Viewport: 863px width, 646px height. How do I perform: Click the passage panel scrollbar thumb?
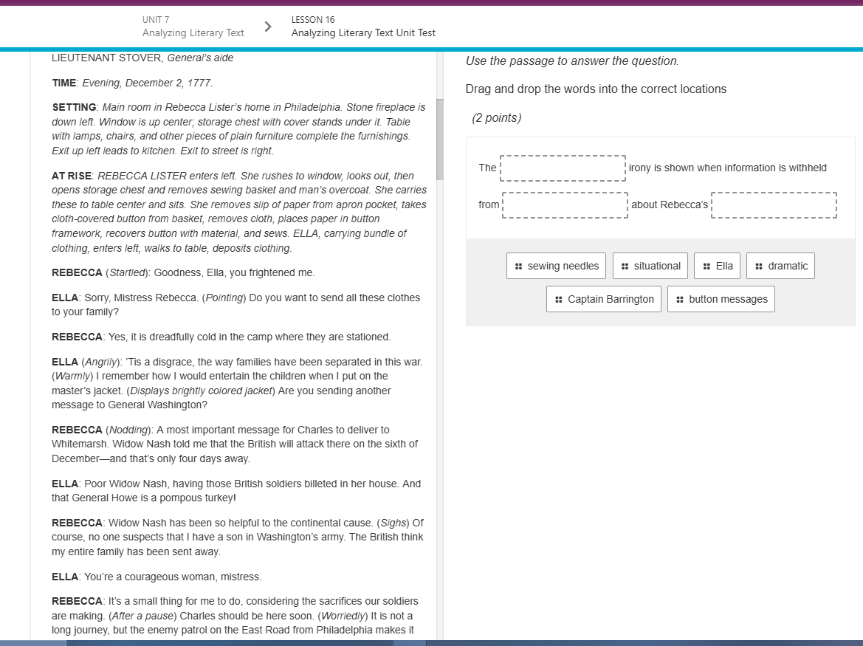point(440,139)
